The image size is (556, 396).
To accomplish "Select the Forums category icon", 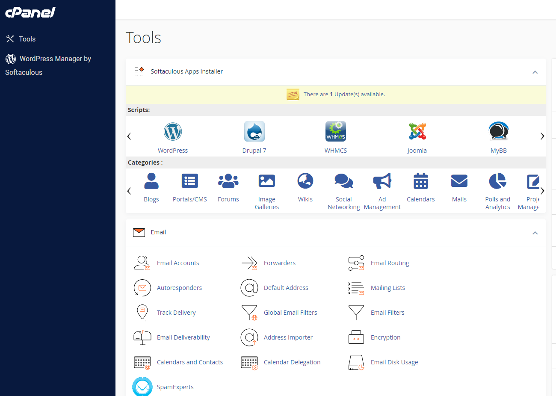I will [x=228, y=181].
